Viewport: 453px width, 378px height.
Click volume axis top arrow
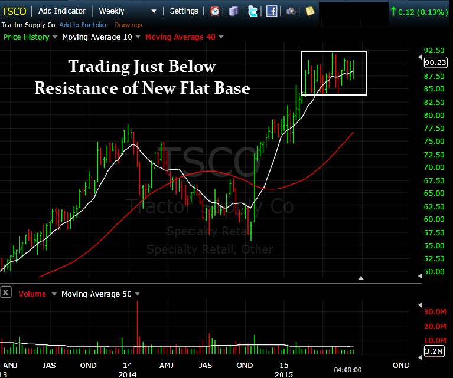420,305
